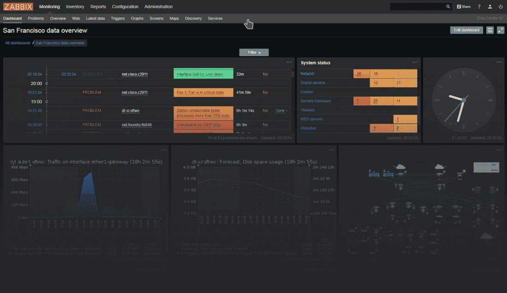Click the Fan is in critical state problem
The width and height of the screenshot is (507, 293).
coord(204,92)
